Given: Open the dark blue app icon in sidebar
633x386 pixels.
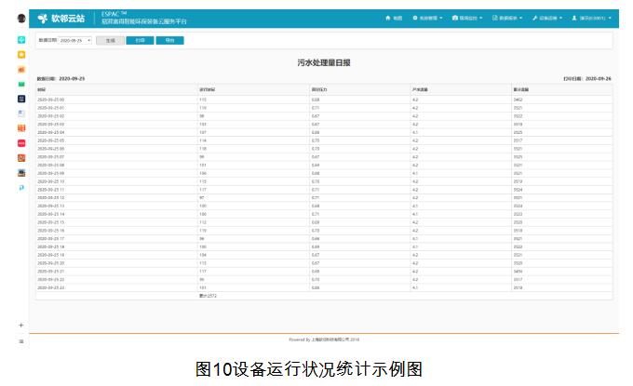Looking at the screenshot, I should tap(21, 99).
